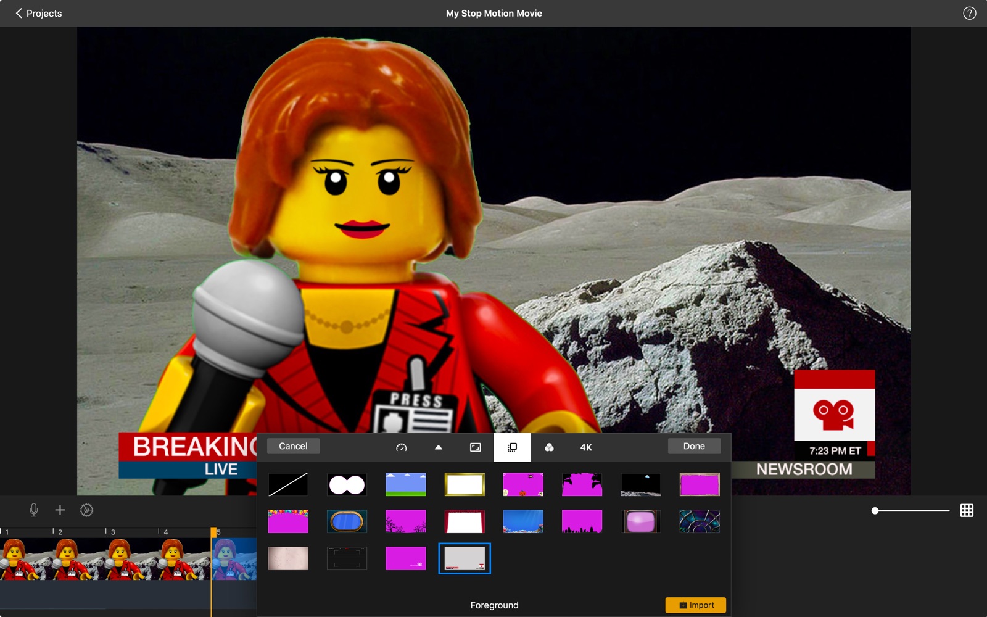Adjust the timeline zoom slider
987x617 pixels.
[875, 511]
